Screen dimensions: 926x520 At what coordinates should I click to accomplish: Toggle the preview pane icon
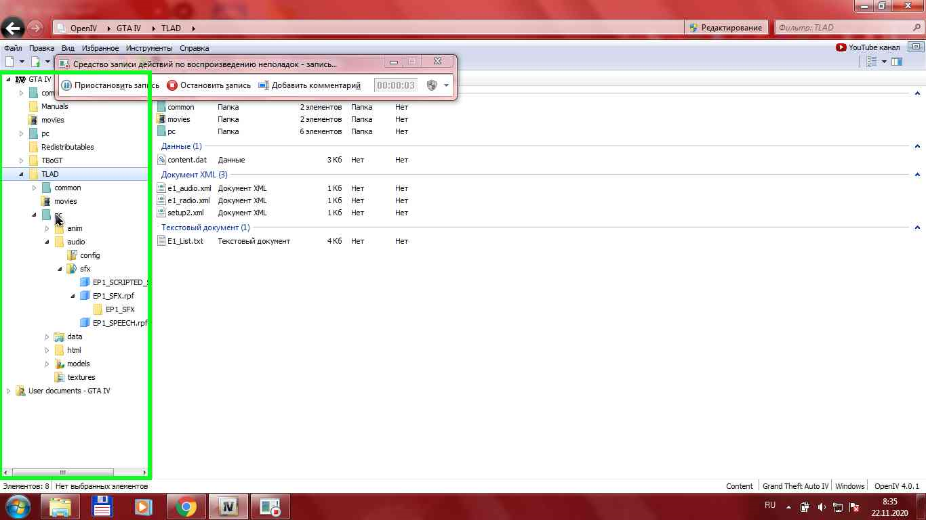897,62
